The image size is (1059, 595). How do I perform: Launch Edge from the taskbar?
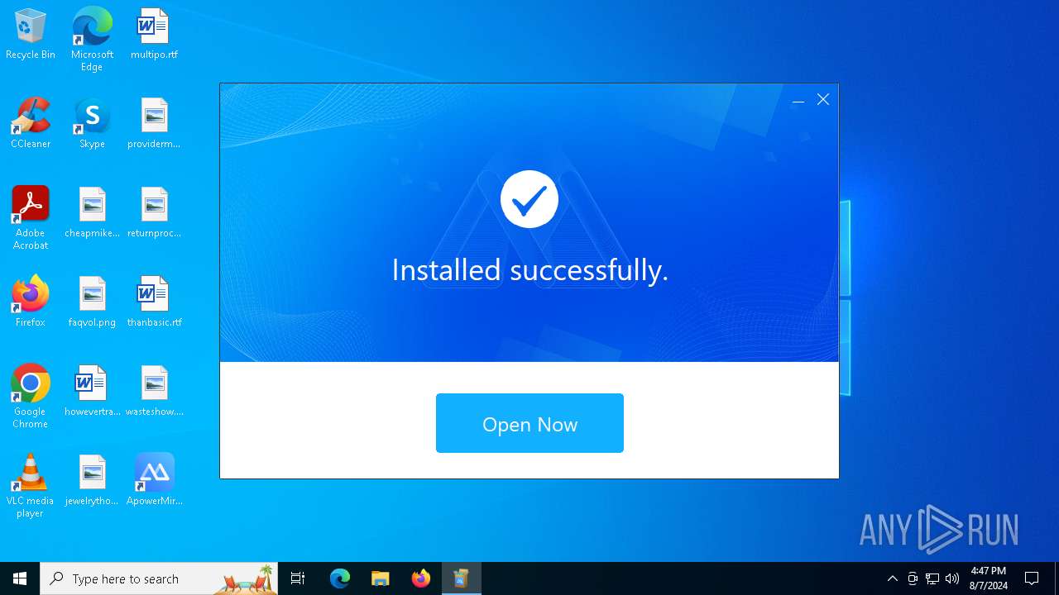tap(340, 578)
